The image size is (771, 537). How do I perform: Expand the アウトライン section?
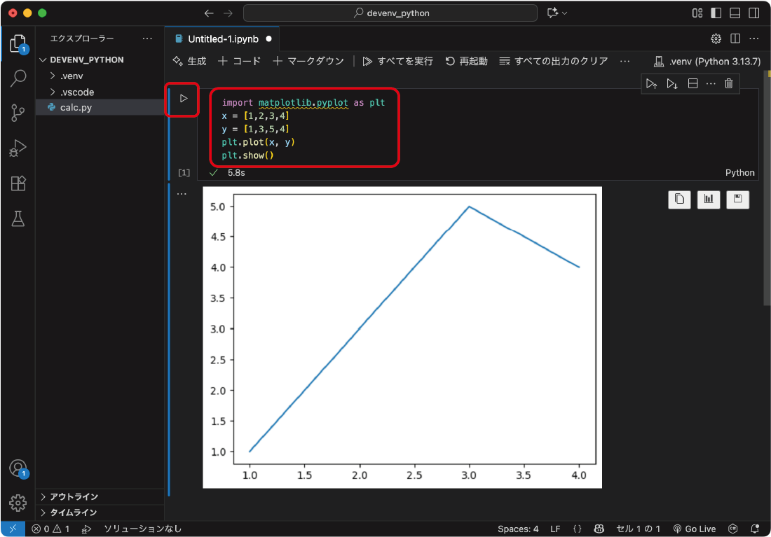(70, 496)
